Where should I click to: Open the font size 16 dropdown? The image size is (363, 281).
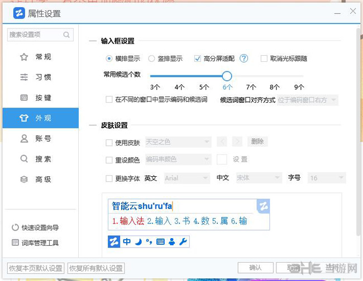(x=327, y=178)
